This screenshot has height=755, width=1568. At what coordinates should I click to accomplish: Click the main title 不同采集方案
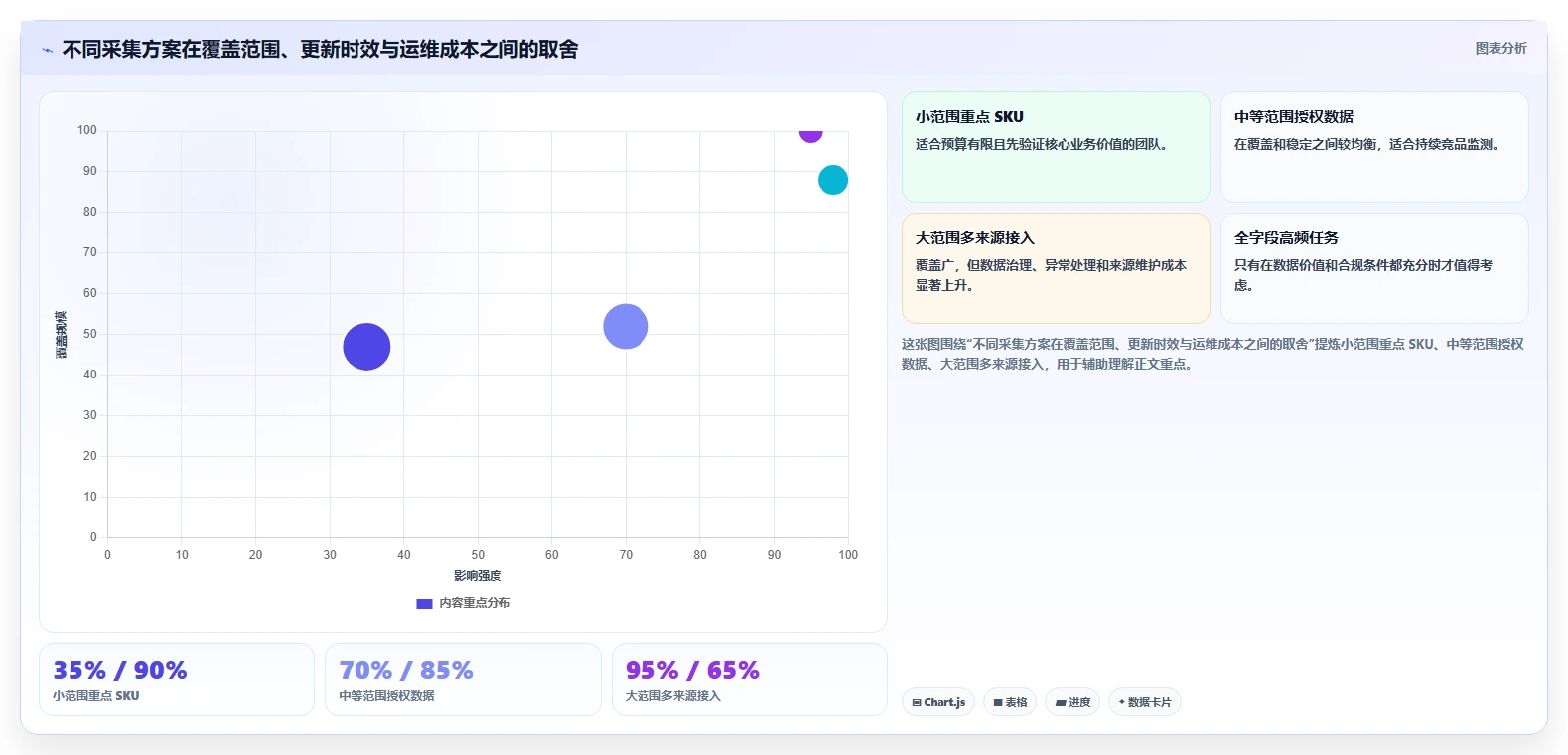pyautogui.click(x=320, y=49)
